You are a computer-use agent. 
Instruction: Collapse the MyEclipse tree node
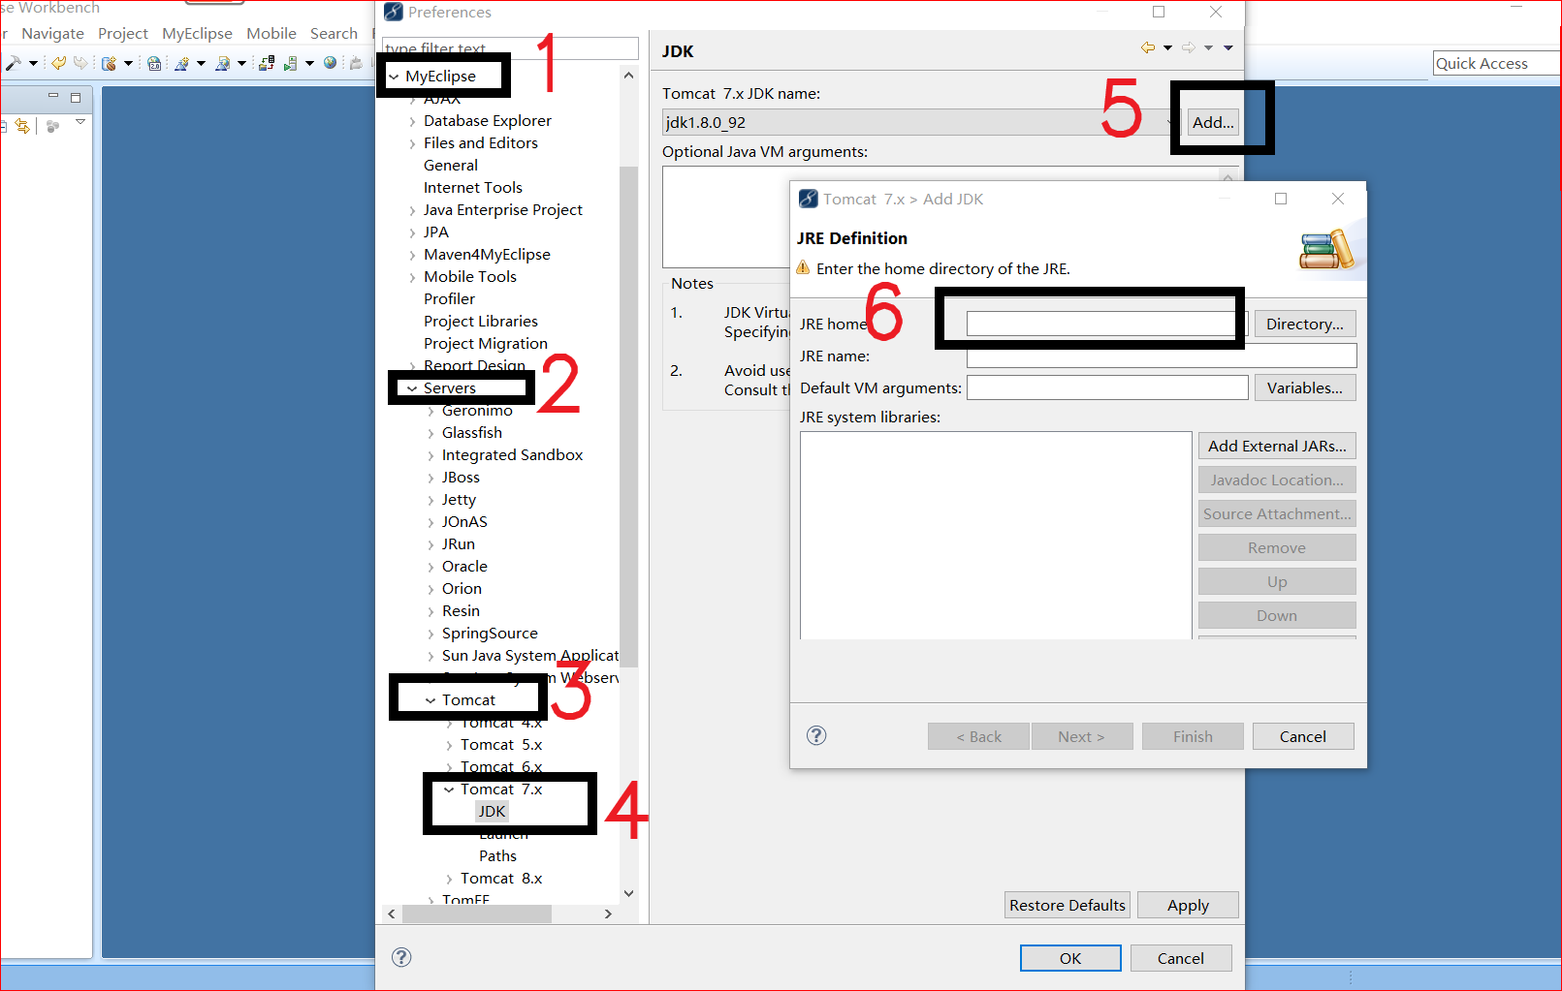[x=395, y=75]
